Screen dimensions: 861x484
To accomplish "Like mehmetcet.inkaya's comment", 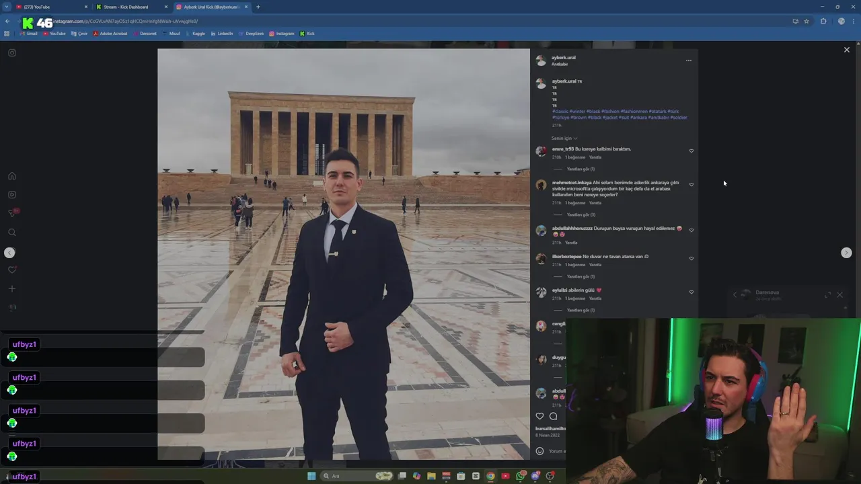I will pyautogui.click(x=691, y=184).
